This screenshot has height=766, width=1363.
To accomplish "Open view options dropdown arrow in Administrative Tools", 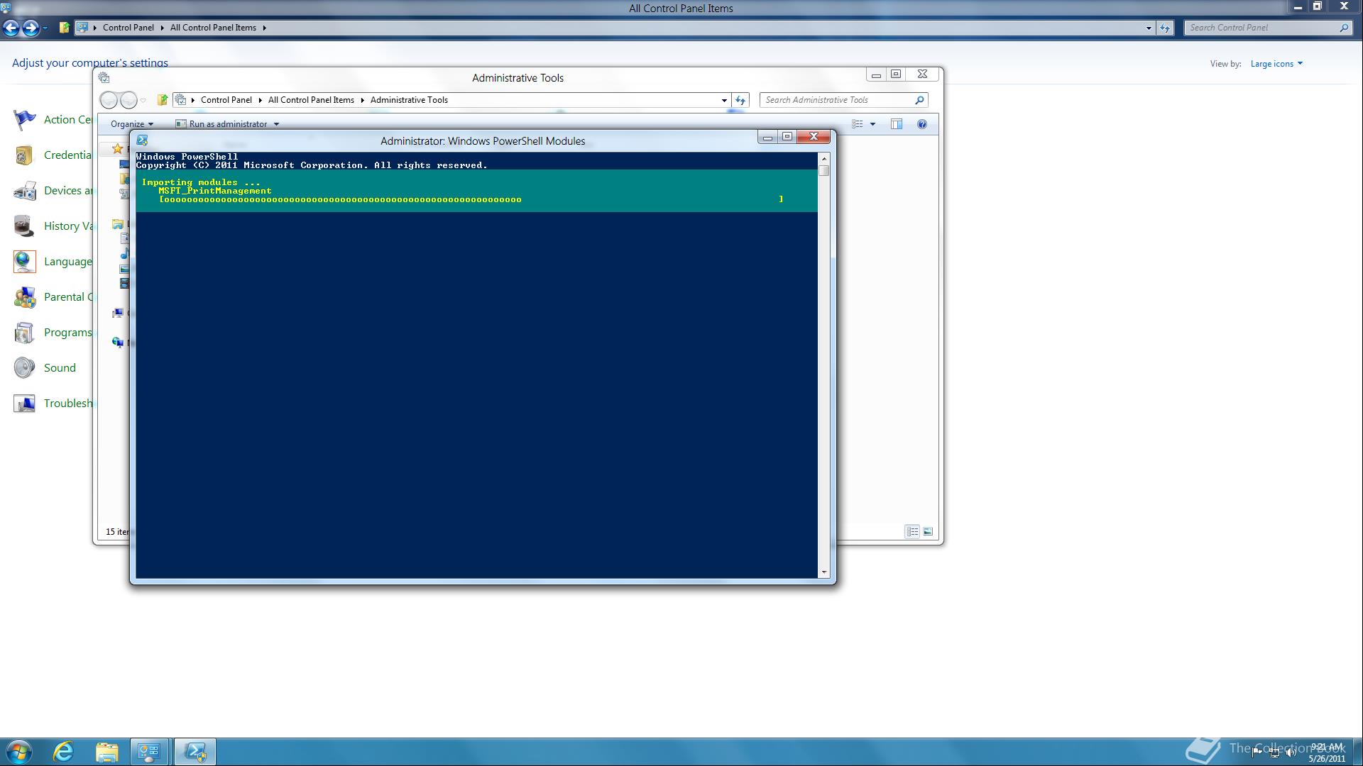I will coord(872,124).
